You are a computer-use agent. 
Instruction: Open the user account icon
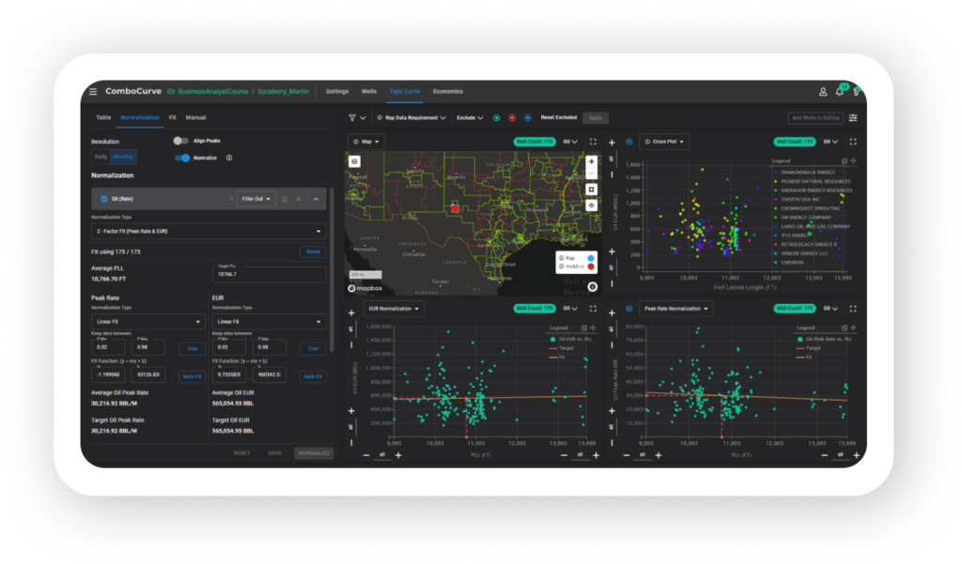(823, 91)
